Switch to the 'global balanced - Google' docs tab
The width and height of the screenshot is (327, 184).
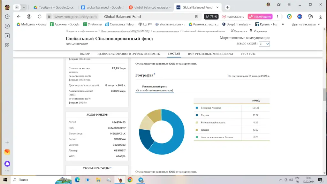point(102,7)
